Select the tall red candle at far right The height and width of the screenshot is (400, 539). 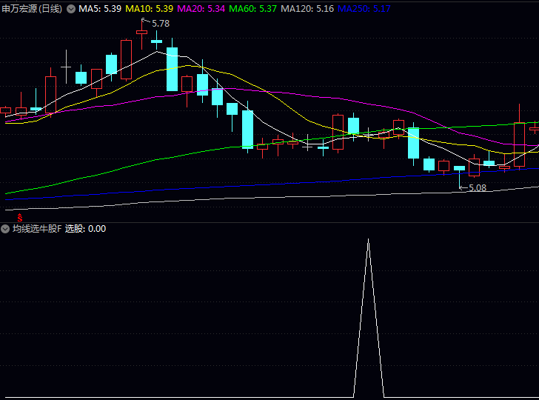519,144
